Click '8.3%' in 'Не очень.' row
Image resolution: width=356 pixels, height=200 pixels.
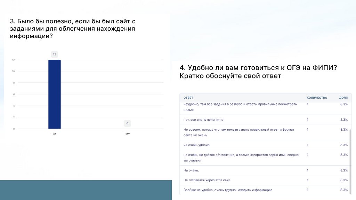[x=344, y=170]
